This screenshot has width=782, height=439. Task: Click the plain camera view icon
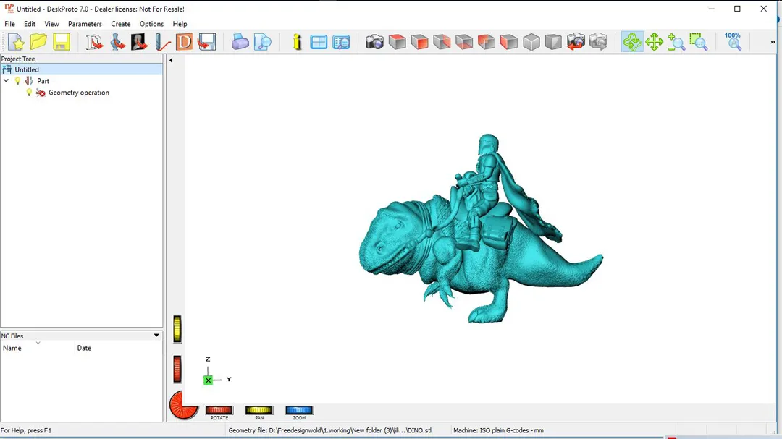click(x=374, y=42)
